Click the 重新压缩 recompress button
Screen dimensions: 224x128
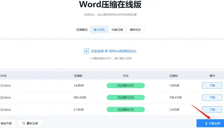(x=30, y=123)
